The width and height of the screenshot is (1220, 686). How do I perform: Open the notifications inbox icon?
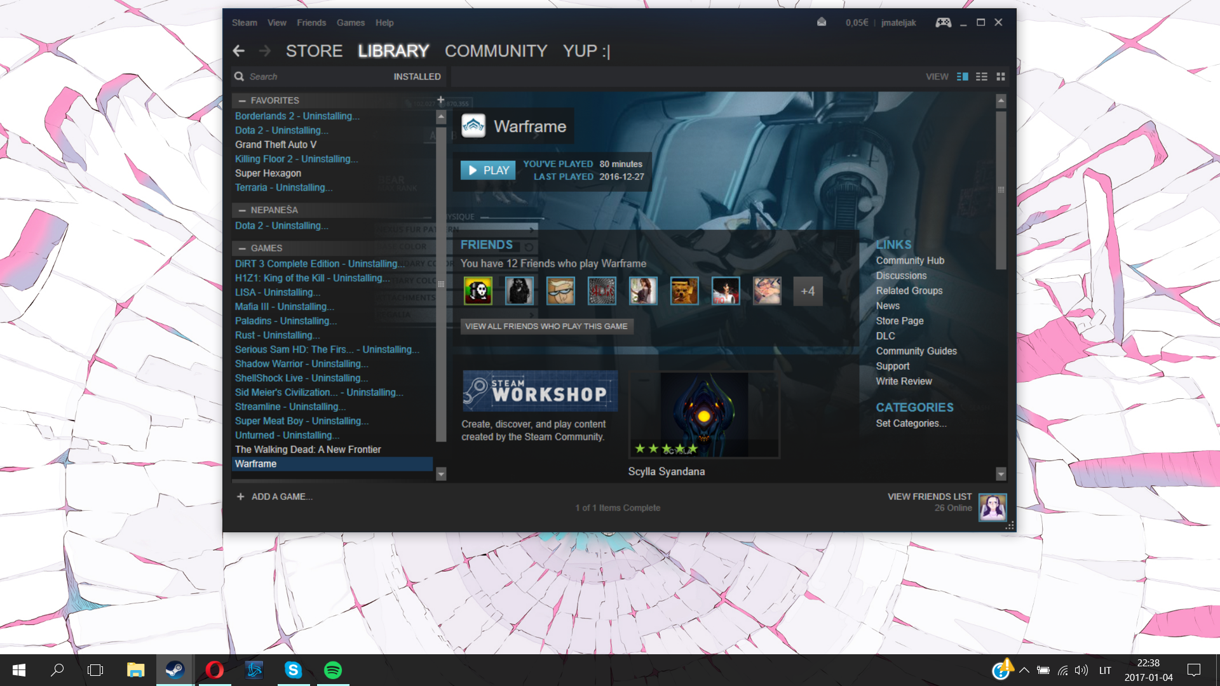822,22
